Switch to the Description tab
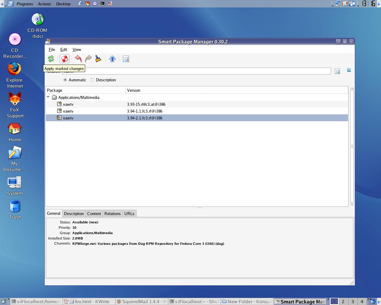 [74, 214]
